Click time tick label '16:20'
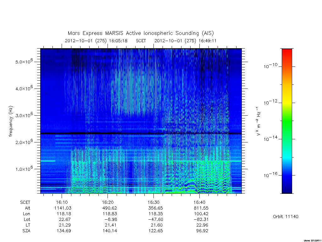This screenshot has width=322, height=242. pos(108,203)
